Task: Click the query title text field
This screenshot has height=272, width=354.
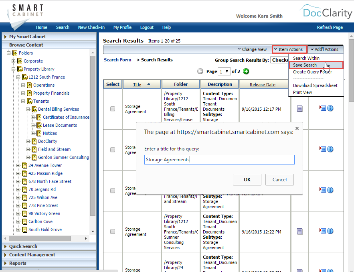Action: [219, 160]
